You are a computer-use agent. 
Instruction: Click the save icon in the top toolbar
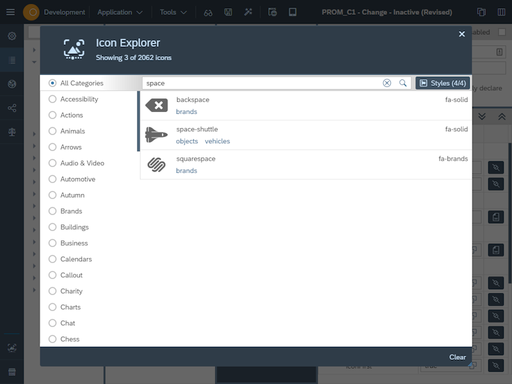point(228,12)
